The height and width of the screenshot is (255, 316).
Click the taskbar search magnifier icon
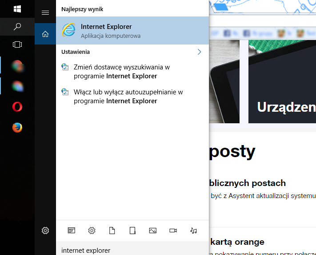pyautogui.click(x=17, y=27)
